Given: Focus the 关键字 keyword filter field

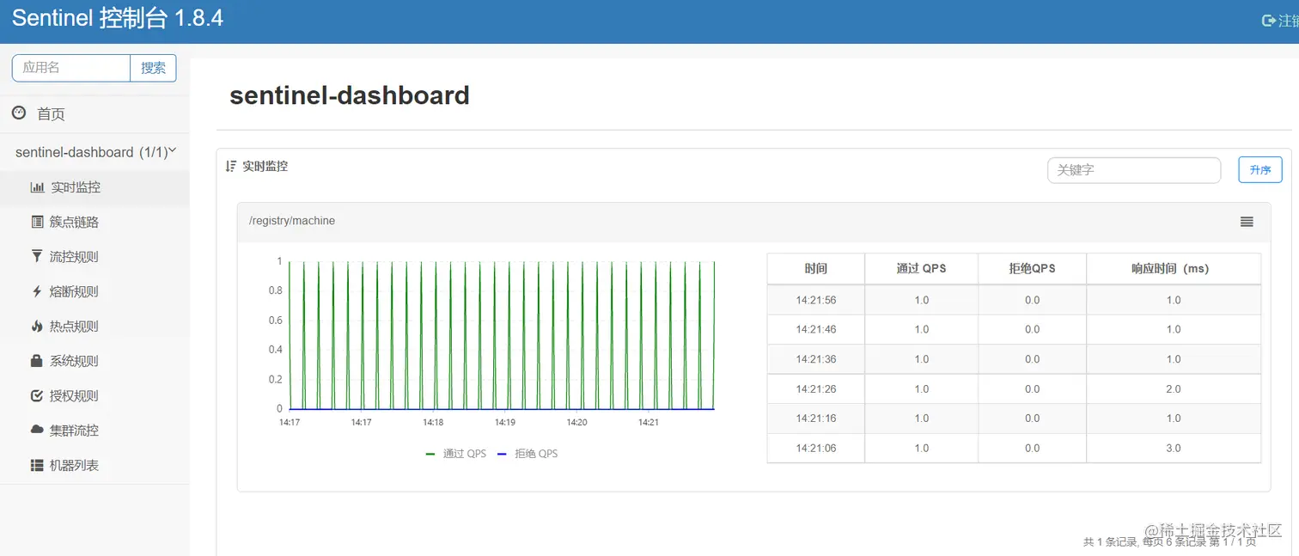Looking at the screenshot, I should coord(1134,170).
